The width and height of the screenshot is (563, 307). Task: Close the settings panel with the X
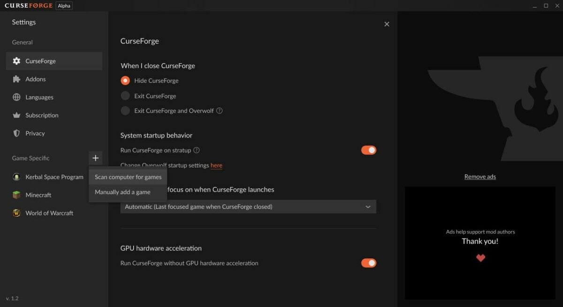click(x=387, y=24)
